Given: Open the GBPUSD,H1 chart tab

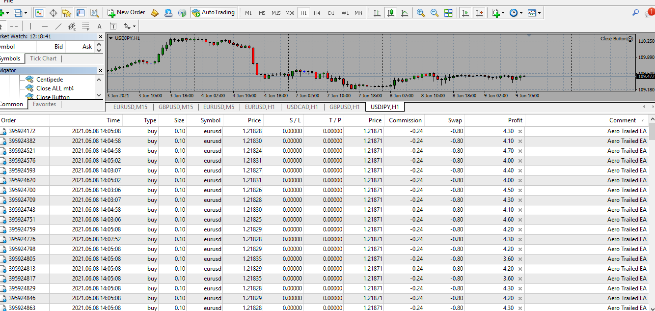Looking at the screenshot, I should pos(345,107).
